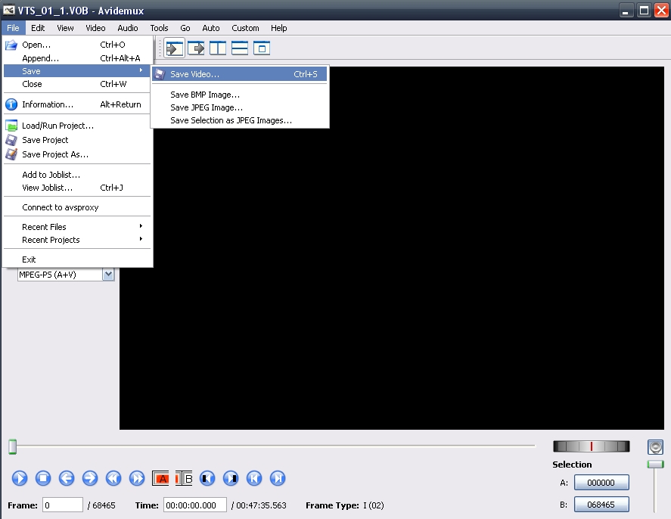Click the Load/Run Project icon
The width and height of the screenshot is (671, 519).
tap(11, 126)
